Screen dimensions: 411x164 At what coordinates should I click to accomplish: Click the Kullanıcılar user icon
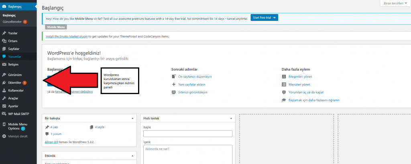pos(4,90)
